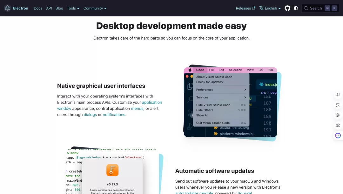Click the Electron atom logo icon
343x194 pixels.
7,8
